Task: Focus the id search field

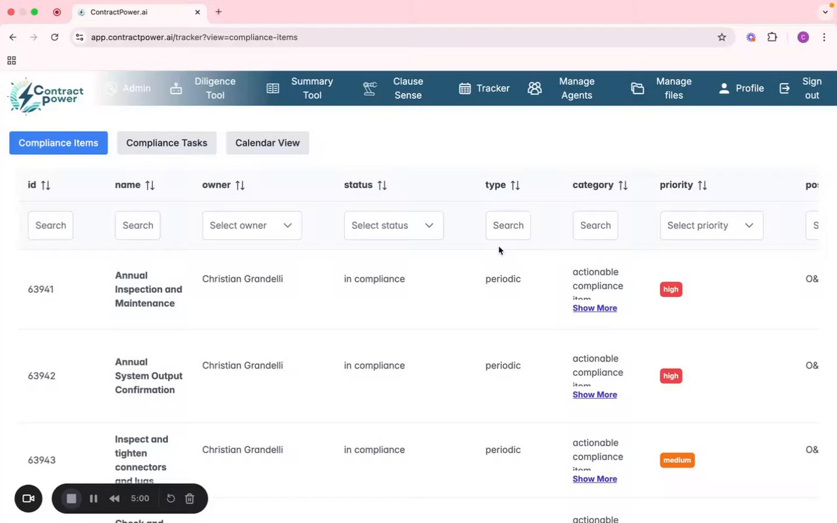Action: tap(50, 226)
